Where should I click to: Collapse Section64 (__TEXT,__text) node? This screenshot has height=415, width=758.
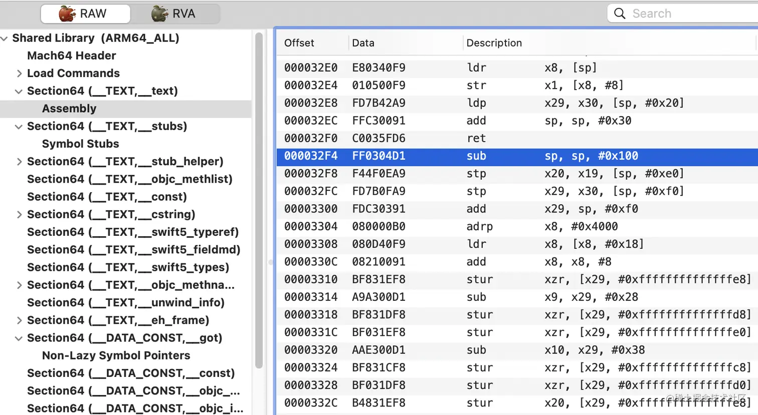click(x=19, y=91)
